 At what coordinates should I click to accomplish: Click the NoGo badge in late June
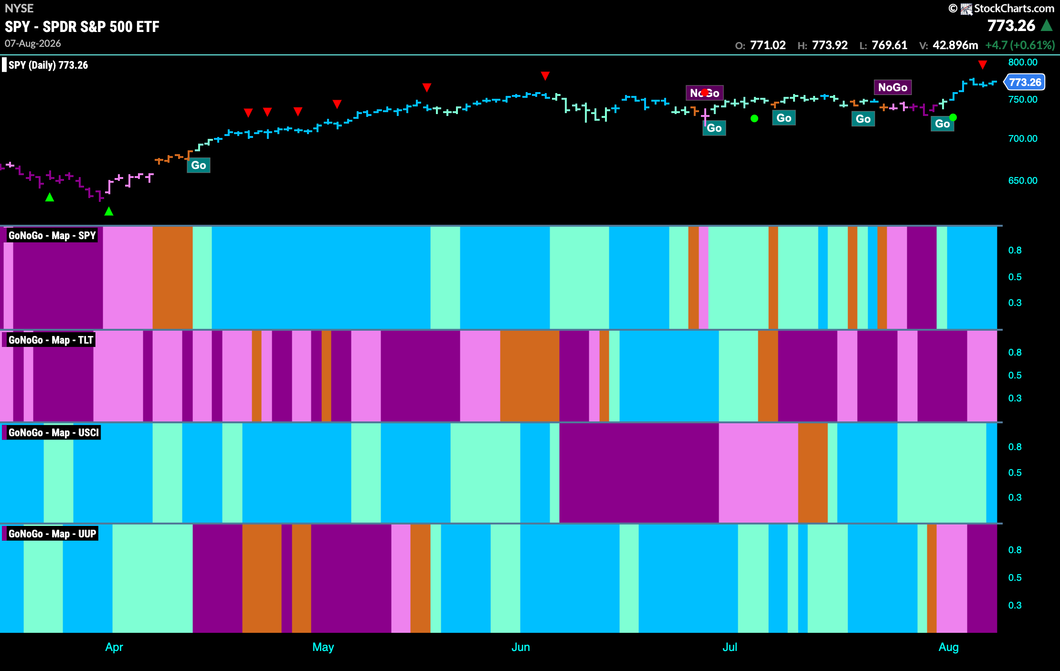(x=705, y=93)
